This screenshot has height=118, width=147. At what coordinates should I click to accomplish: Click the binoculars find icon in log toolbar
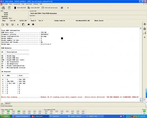tap(29, 24)
